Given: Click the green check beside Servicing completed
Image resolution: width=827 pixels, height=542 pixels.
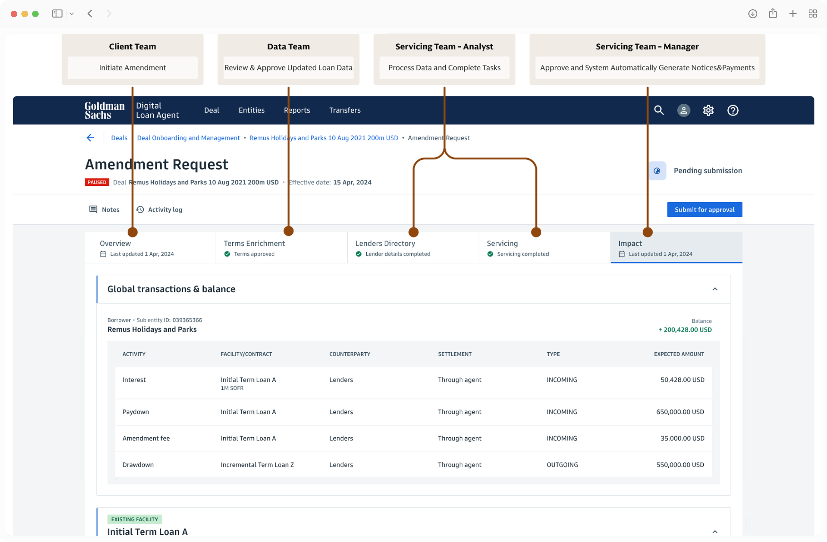Looking at the screenshot, I should (x=490, y=254).
